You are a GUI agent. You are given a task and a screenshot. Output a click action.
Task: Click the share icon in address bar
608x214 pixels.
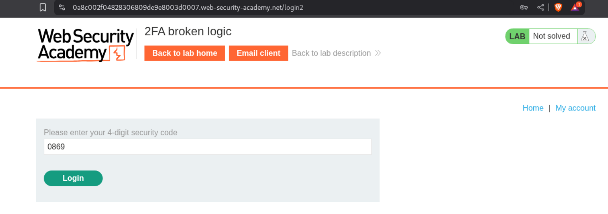click(x=541, y=7)
